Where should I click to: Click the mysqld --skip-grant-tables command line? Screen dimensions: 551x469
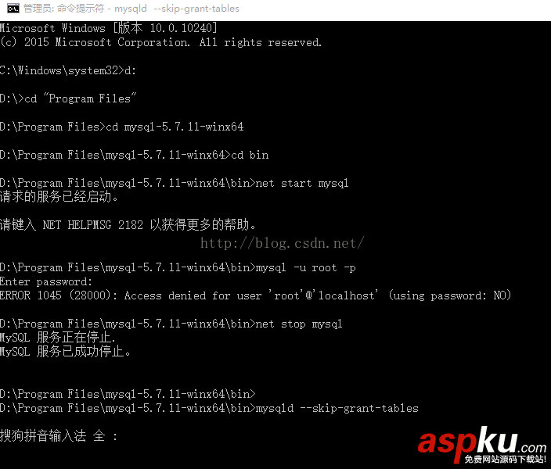pos(209,408)
